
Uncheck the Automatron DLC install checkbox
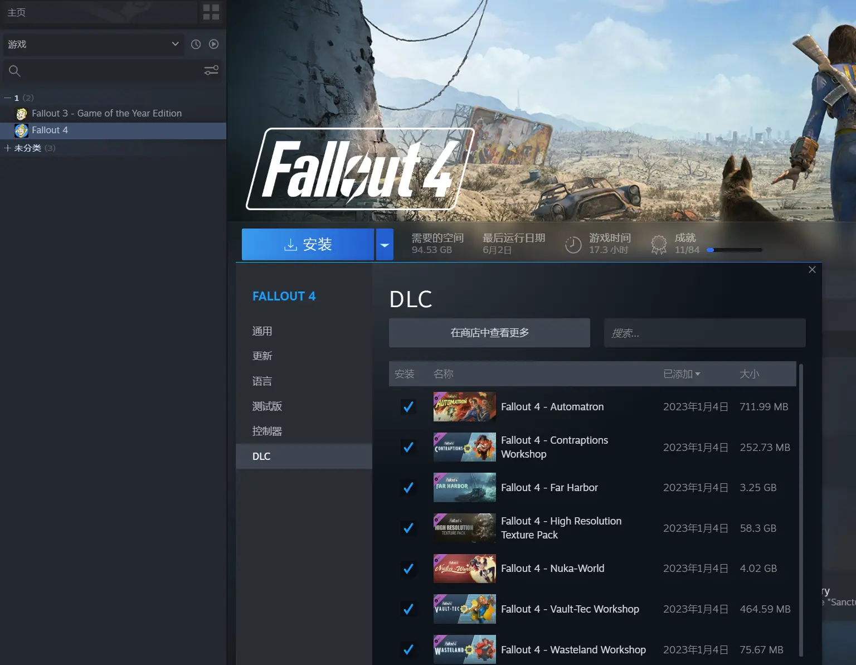pos(408,407)
